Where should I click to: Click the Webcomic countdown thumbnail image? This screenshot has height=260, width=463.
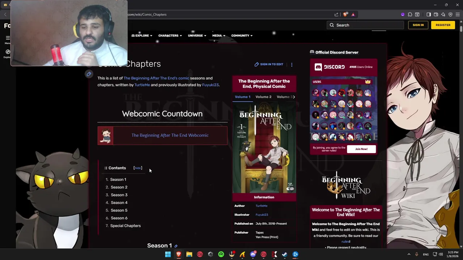point(105,136)
